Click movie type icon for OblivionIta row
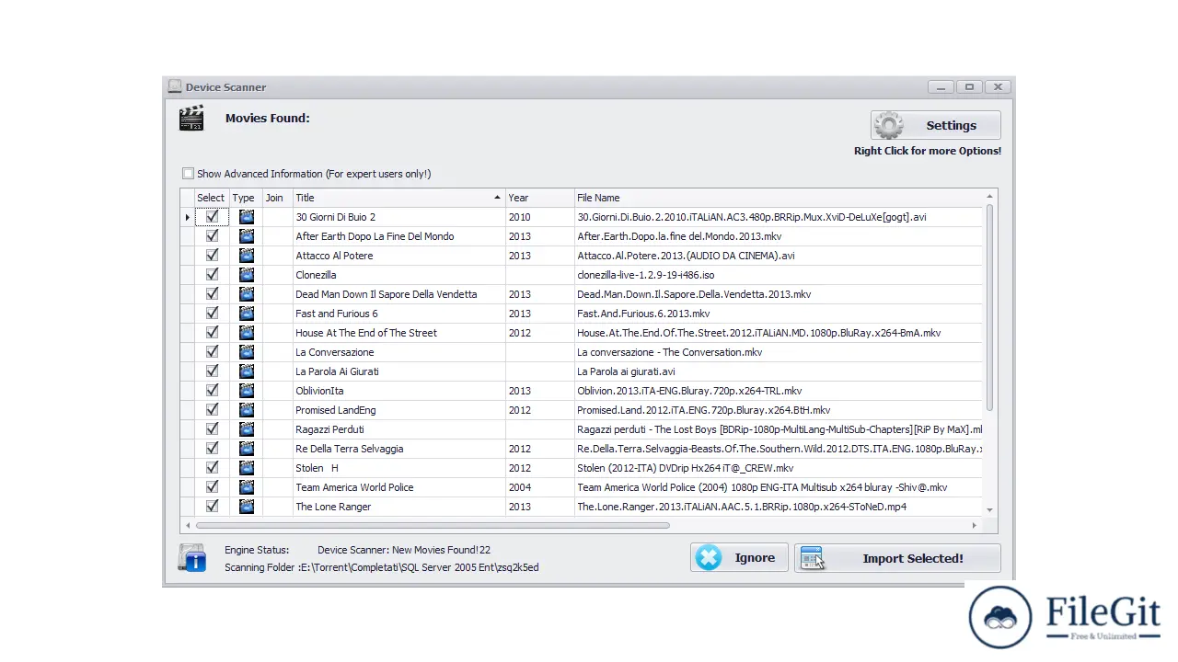This screenshot has width=1178, height=662. (x=246, y=391)
